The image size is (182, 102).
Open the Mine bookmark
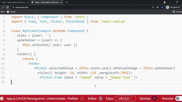(3, 12)
